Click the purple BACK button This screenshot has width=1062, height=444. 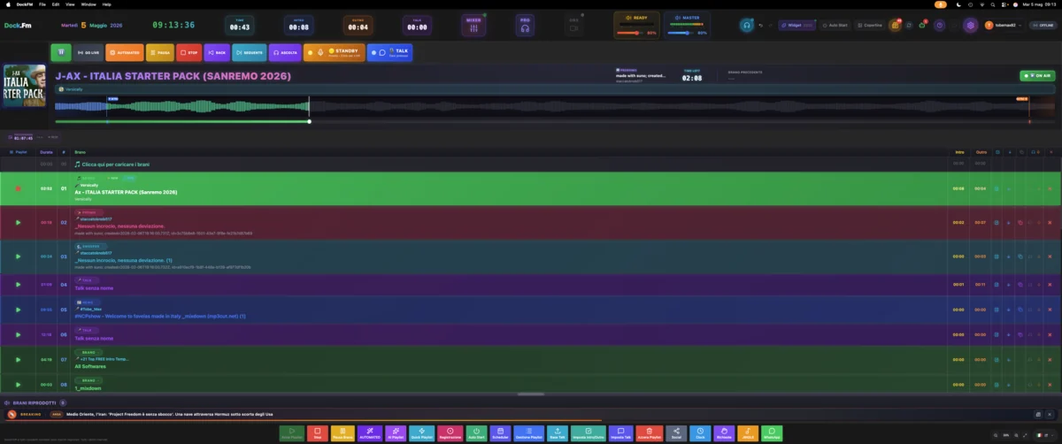click(217, 53)
